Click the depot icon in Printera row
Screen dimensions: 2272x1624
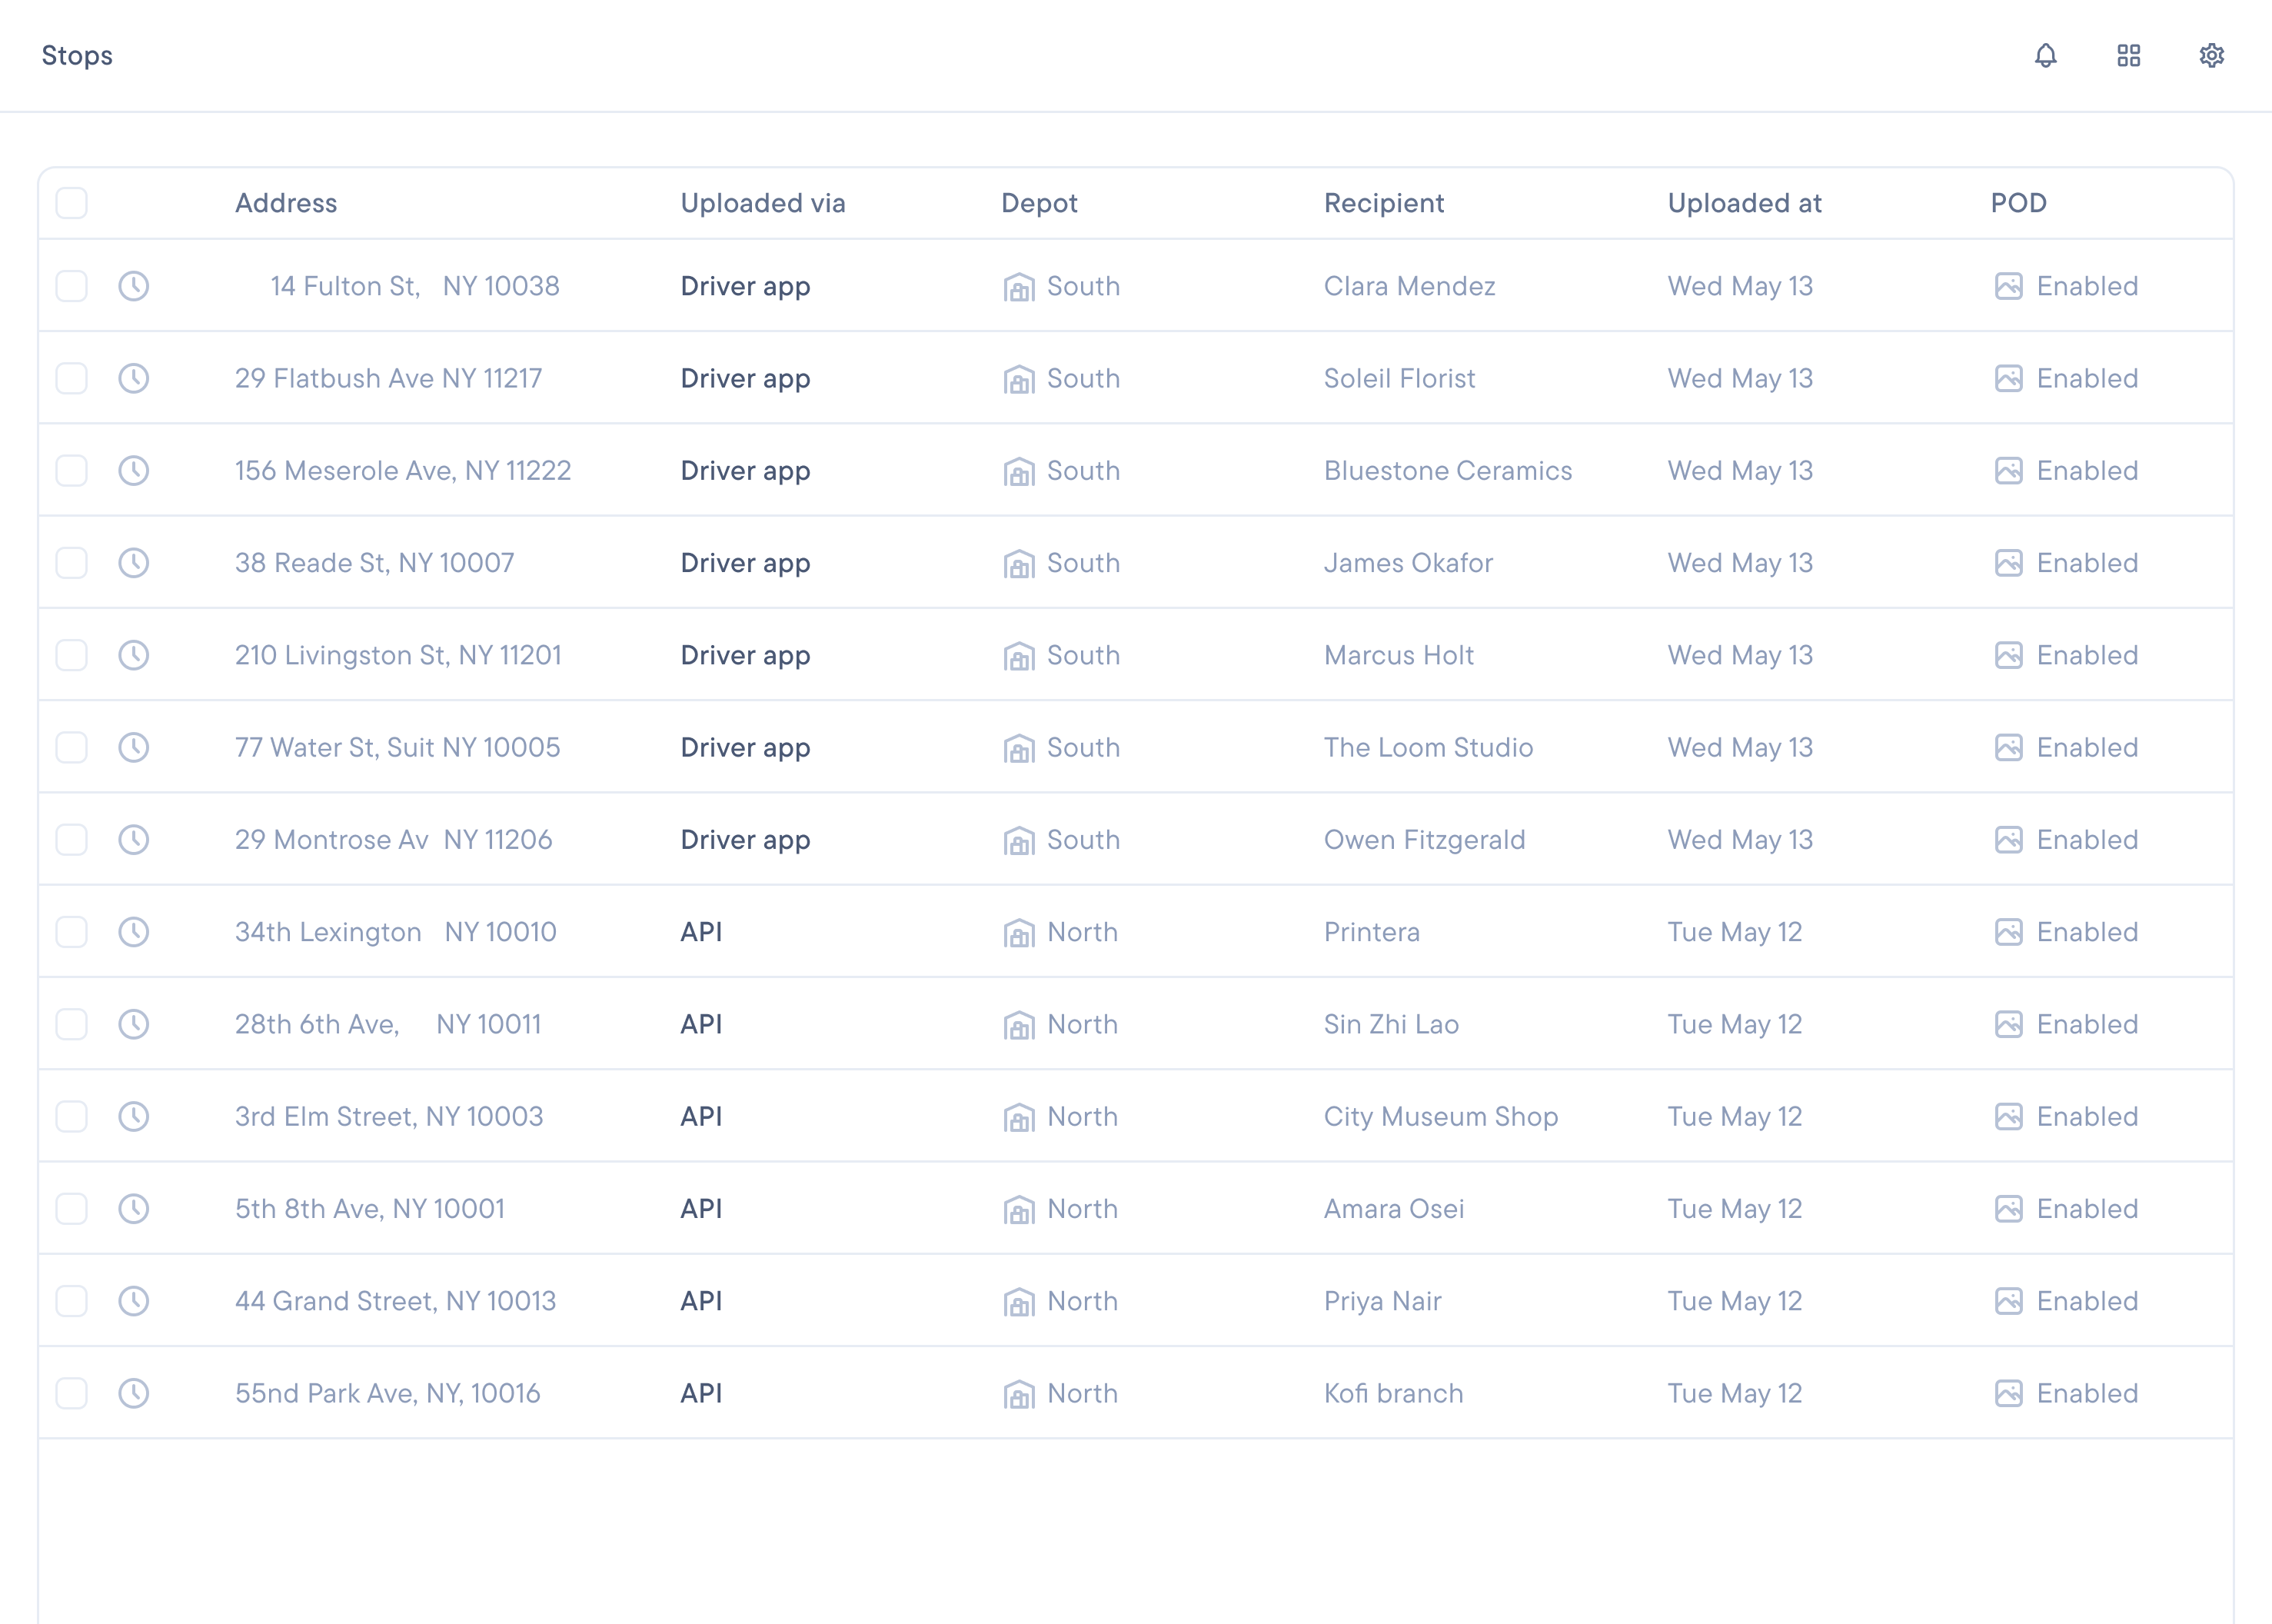pyautogui.click(x=1018, y=933)
